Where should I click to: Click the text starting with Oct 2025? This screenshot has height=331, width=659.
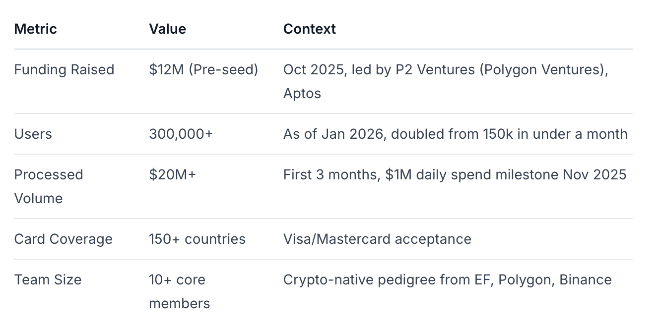pyautogui.click(x=445, y=70)
